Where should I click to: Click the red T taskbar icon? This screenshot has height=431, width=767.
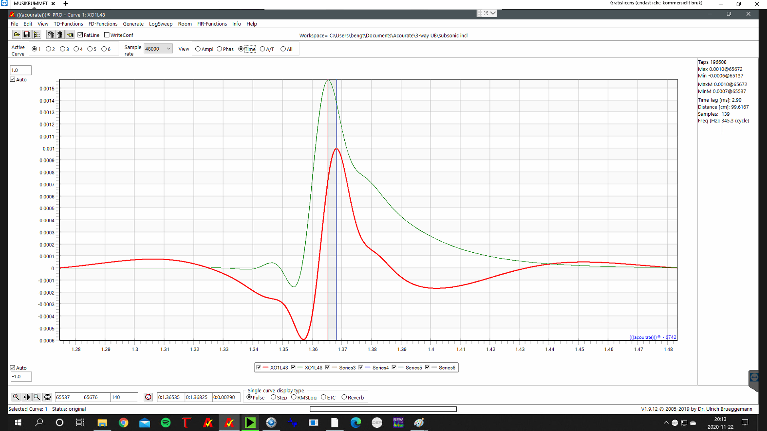point(187,423)
